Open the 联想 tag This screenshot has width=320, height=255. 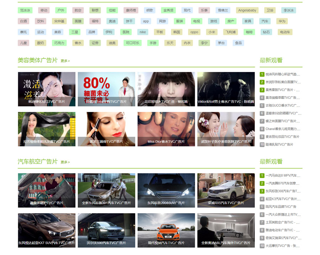(95, 10)
